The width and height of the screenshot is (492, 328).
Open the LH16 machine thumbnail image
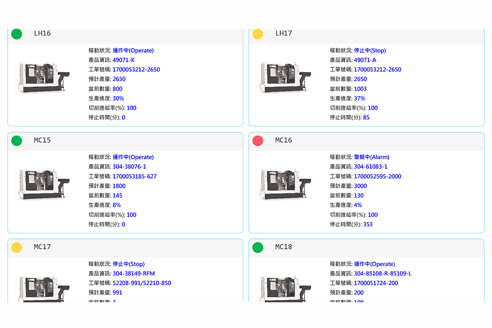click(44, 77)
